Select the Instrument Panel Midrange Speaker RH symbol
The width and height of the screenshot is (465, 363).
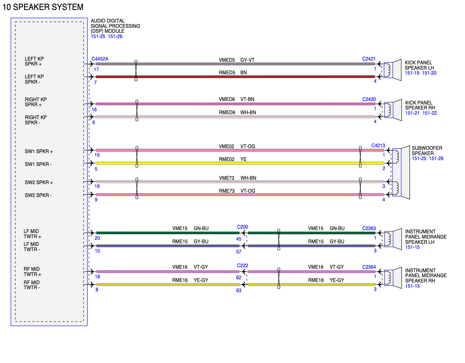point(393,278)
